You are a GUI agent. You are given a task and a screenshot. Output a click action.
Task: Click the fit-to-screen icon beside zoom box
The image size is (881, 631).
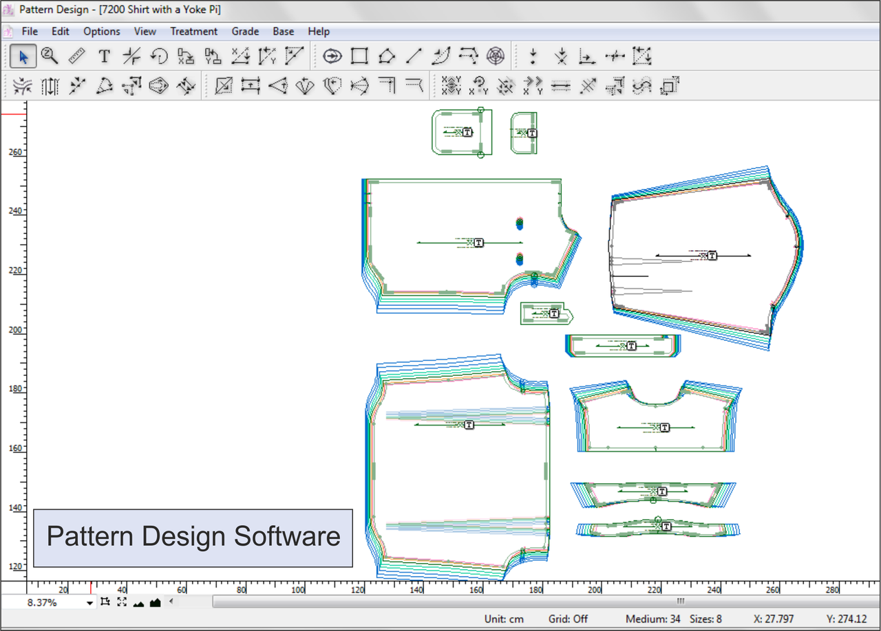pos(122,602)
